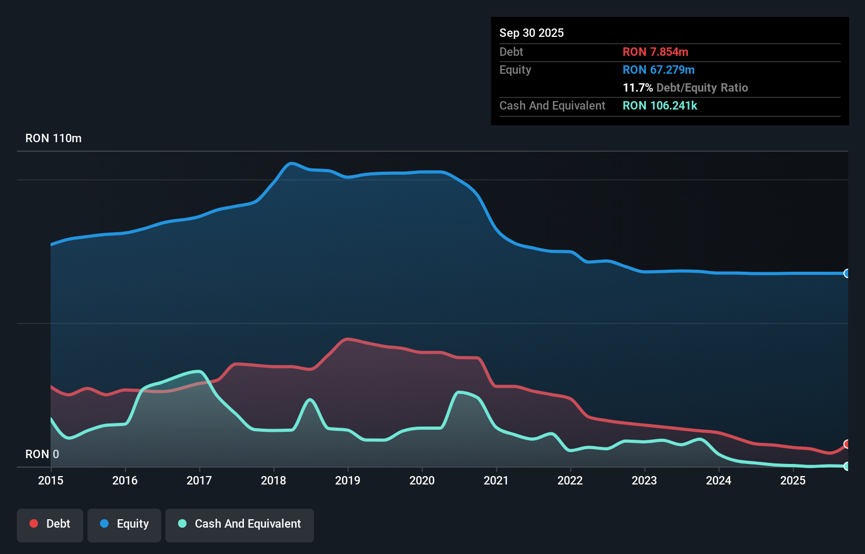Click the RON 67.279m equity link

click(x=658, y=70)
